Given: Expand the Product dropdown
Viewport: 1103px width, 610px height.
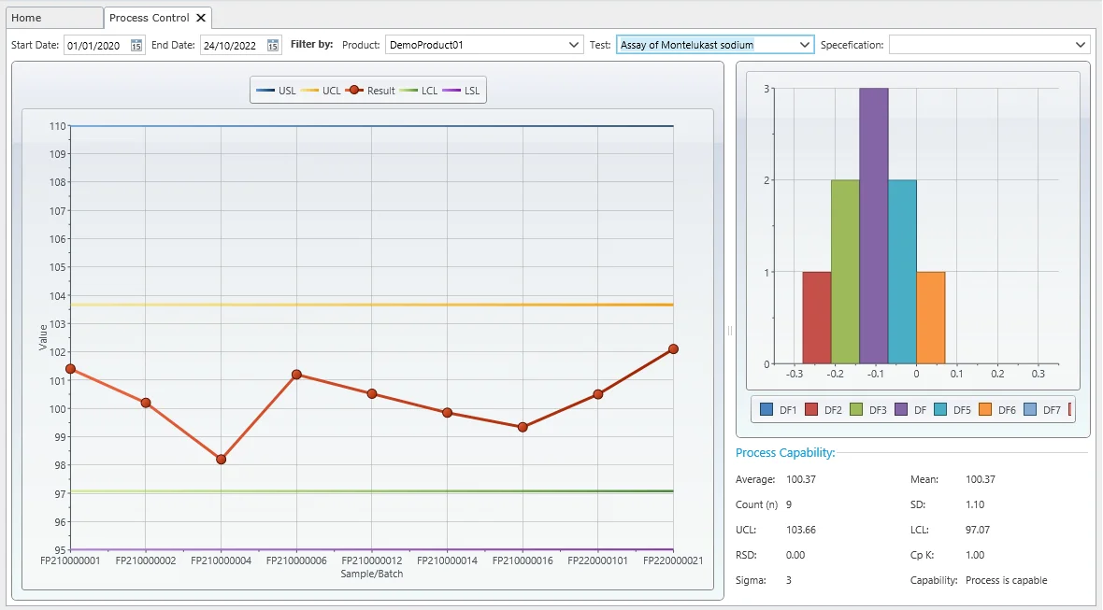Looking at the screenshot, I should (x=574, y=45).
